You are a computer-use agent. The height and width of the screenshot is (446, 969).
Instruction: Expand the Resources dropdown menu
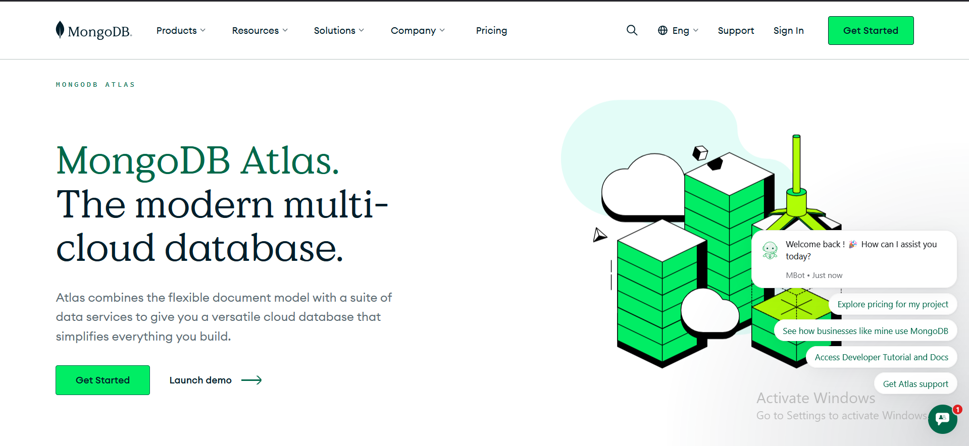pos(260,31)
